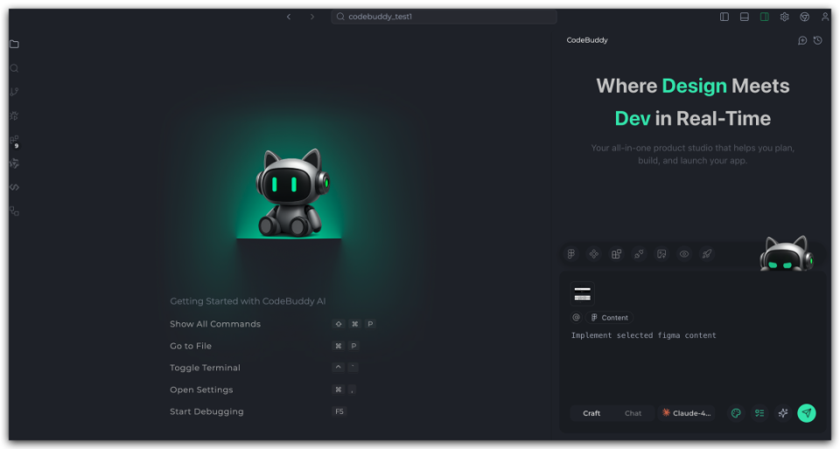Click the sidebar icon below Extensions
840x449 pixels.
(15, 163)
